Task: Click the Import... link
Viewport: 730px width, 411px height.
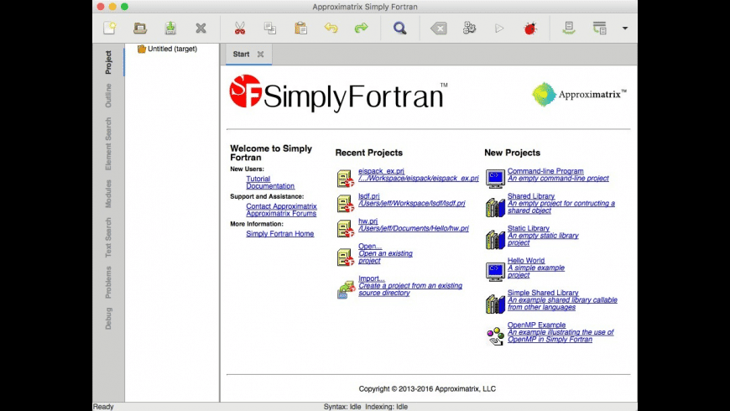Action: pos(372,278)
